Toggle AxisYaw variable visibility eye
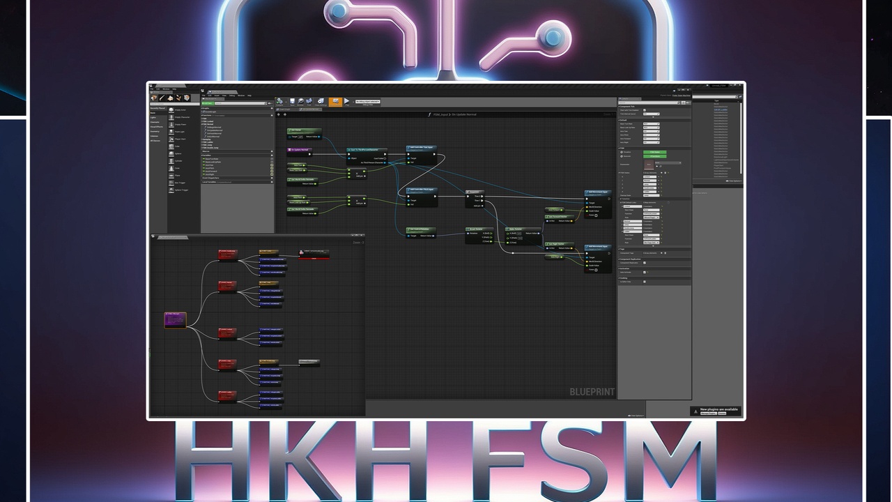Screen dimensions: 892x502 pos(272,165)
